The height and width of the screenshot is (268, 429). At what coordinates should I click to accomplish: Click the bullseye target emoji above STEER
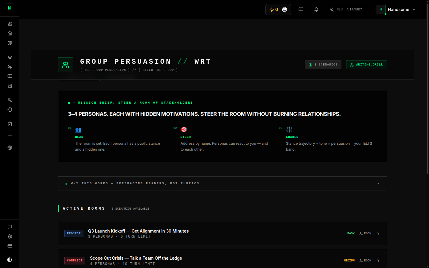[184, 130]
